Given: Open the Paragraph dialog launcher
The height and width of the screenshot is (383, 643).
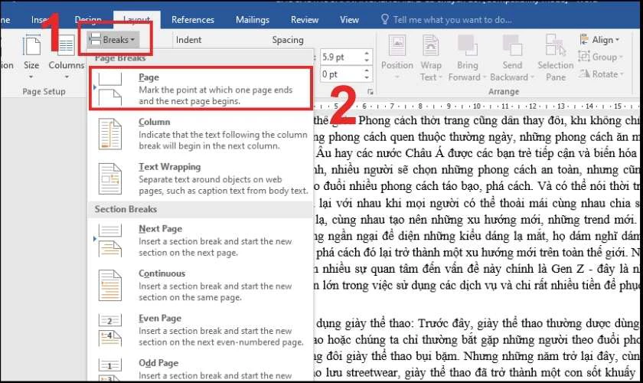Looking at the screenshot, I should (x=370, y=92).
